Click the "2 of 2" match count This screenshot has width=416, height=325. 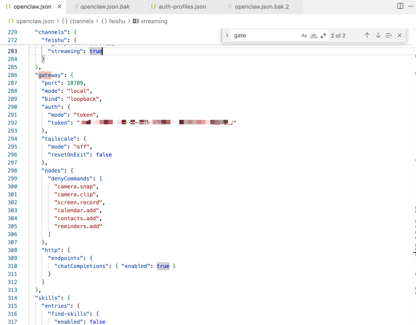pos(338,35)
